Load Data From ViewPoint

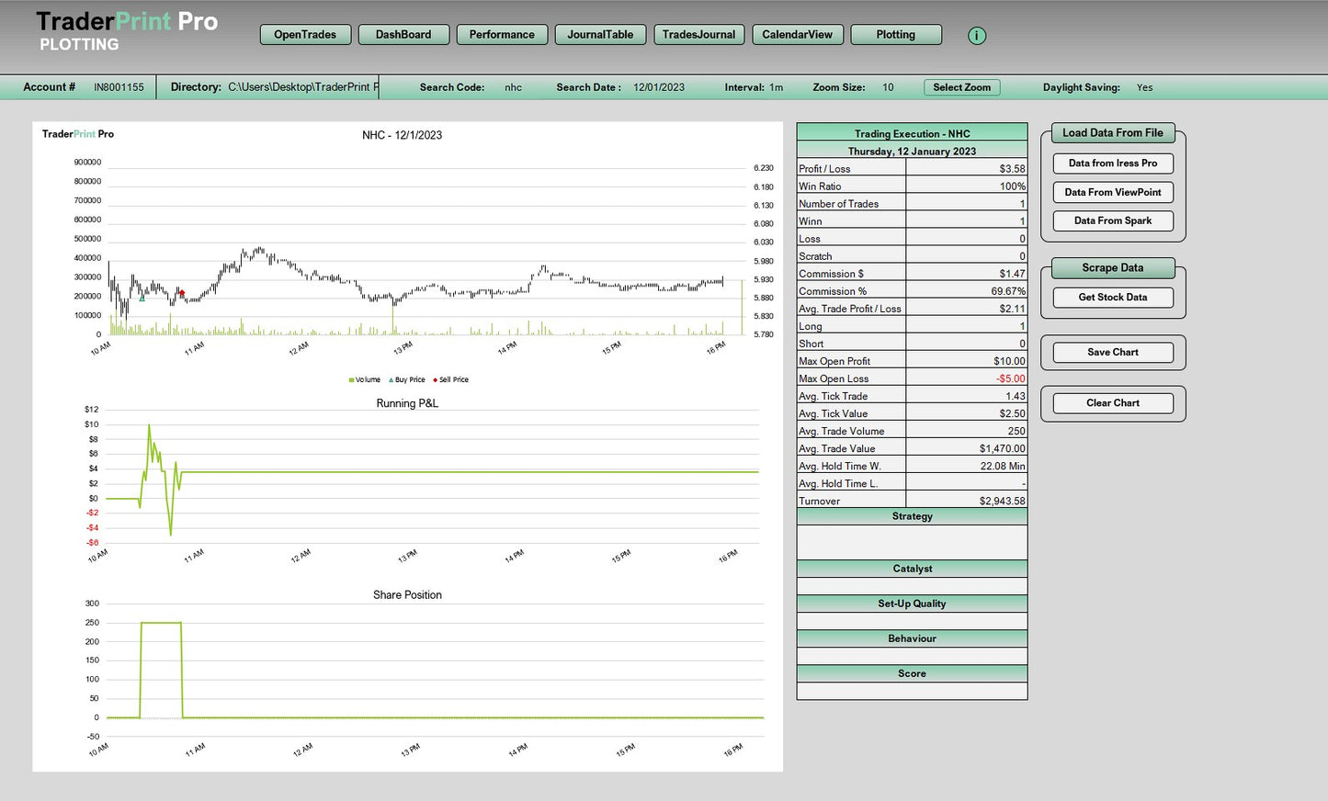pyautogui.click(x=1113, y=193)
